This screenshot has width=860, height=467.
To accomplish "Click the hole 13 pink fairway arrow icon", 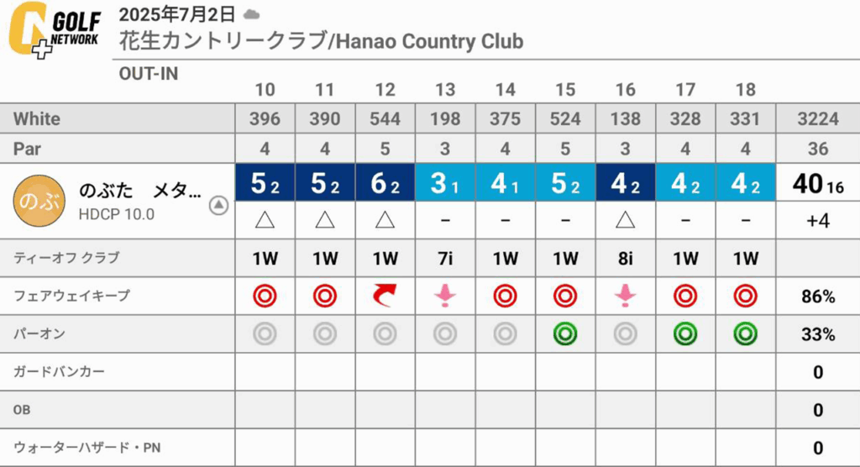I will point(445,296).
